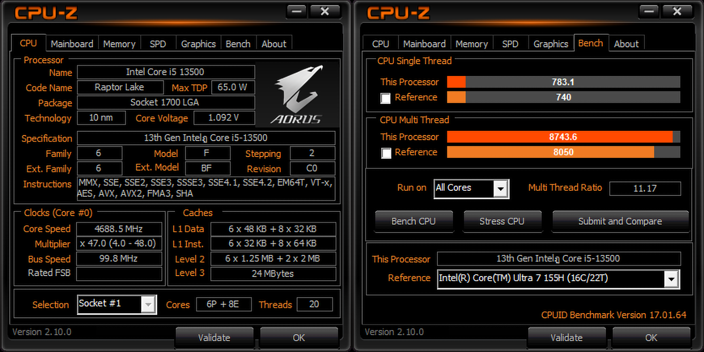The height and width of the screenshot is (352, 704).
Task: Click single thread This Processor bar 783.1
Action: point(563,82)
